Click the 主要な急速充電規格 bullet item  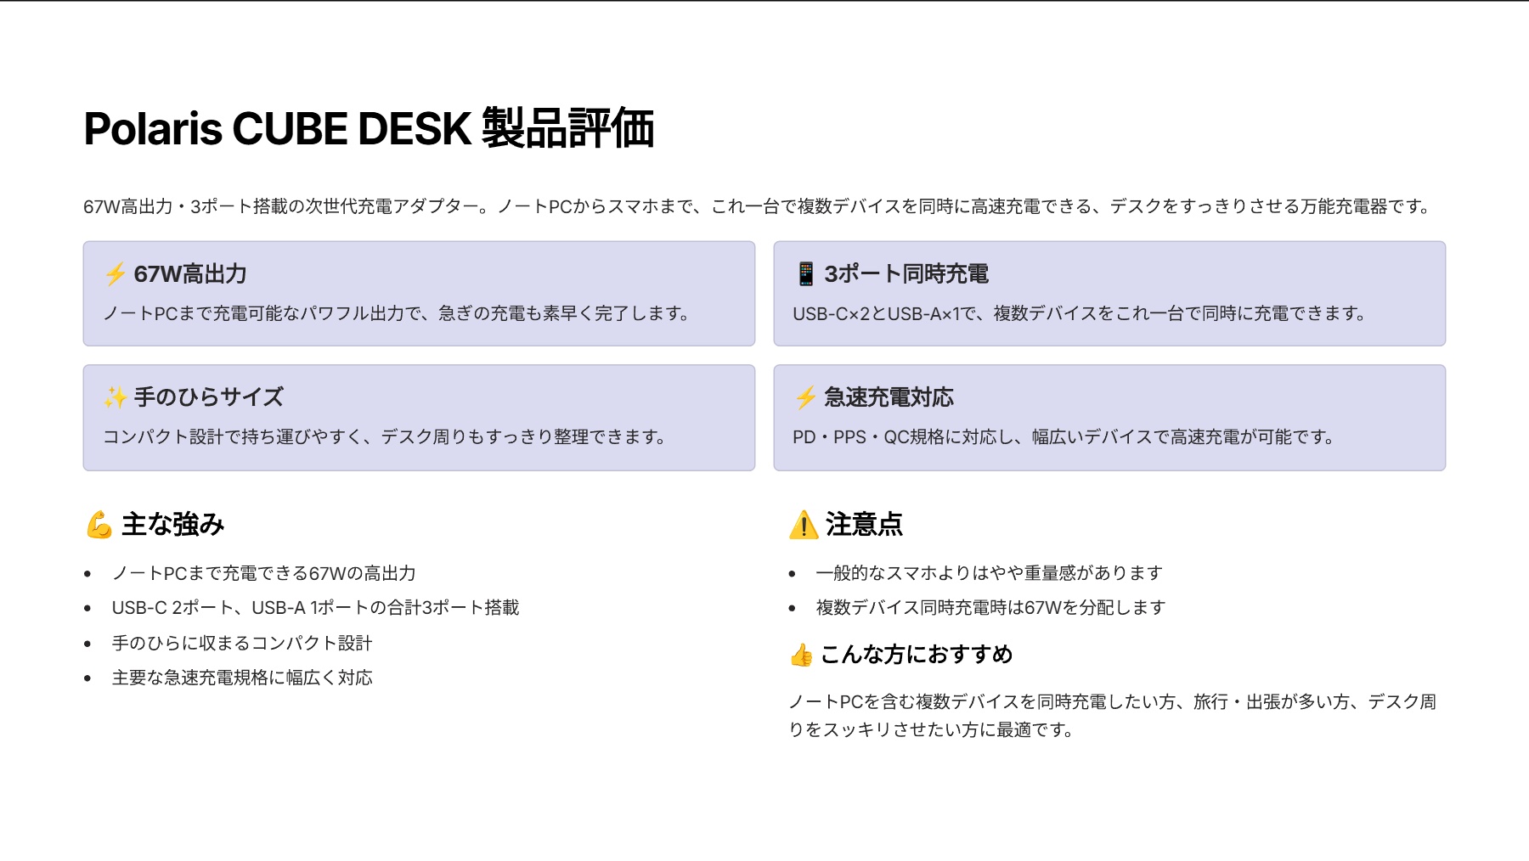pyautogui.click(x=245, y=678)
